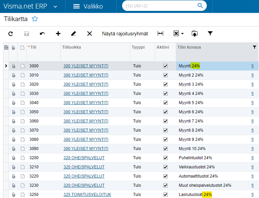
Task: Toggle Aktiivi checkbox for account 3050
Action: tap(166, 112)
